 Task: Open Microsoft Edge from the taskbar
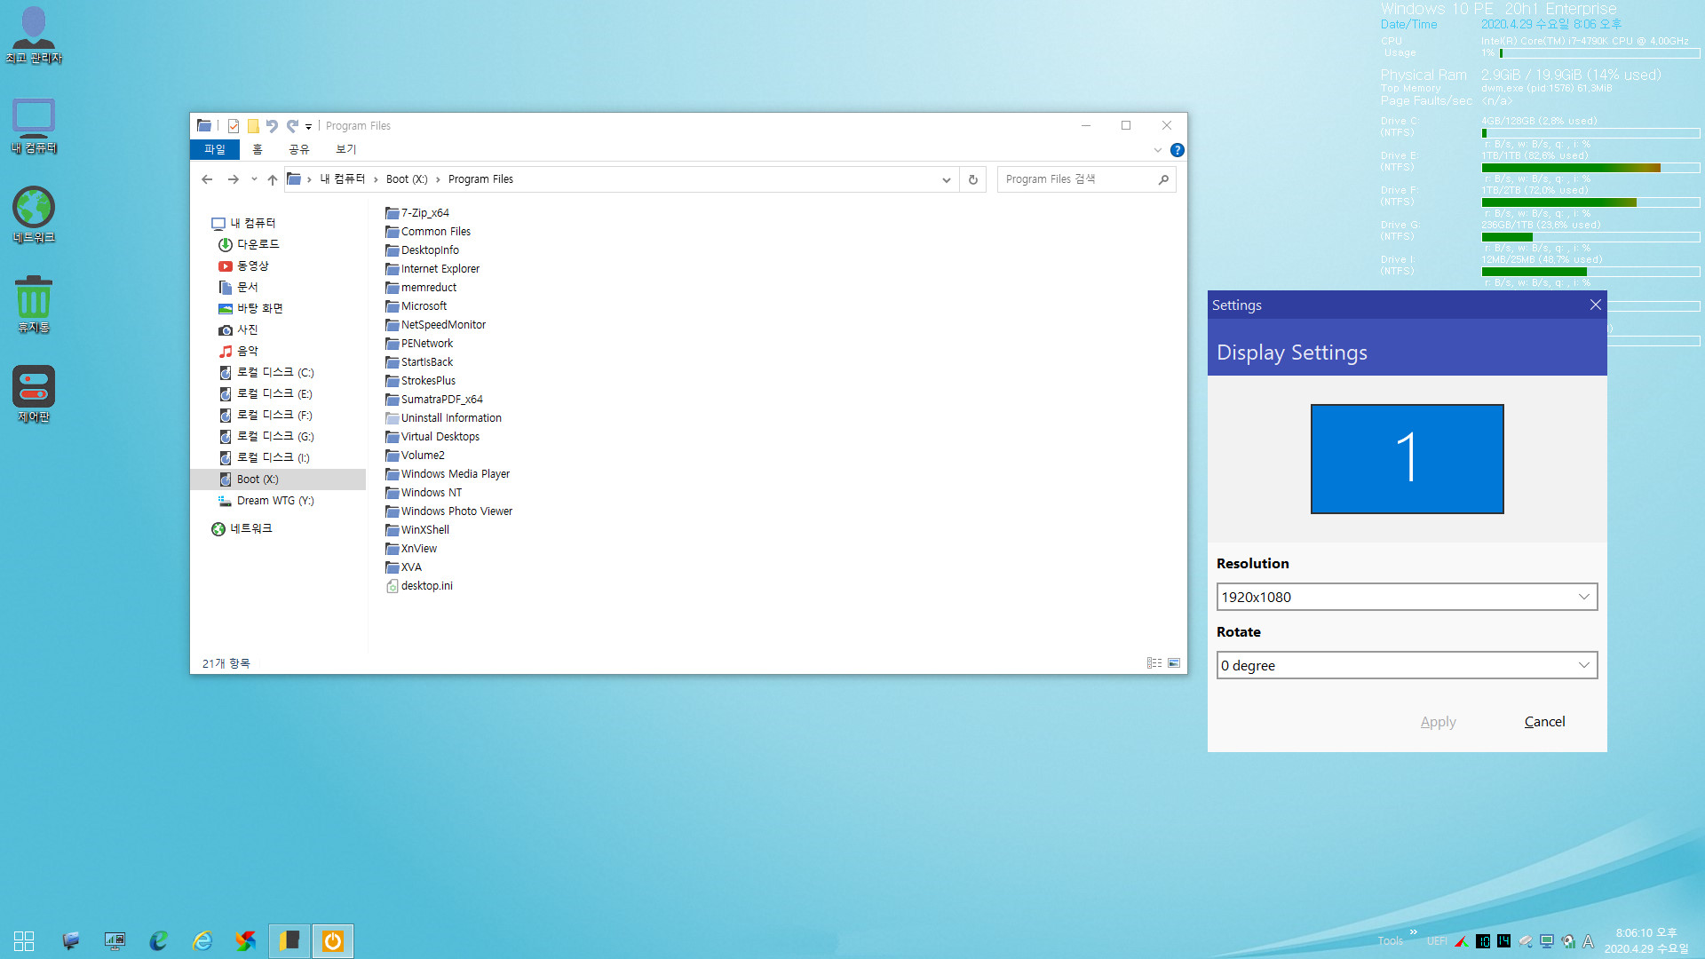point(159,940)
